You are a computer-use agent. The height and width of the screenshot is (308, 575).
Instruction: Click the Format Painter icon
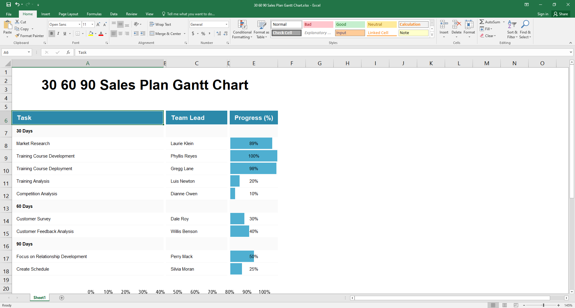(x=18, y=36)
